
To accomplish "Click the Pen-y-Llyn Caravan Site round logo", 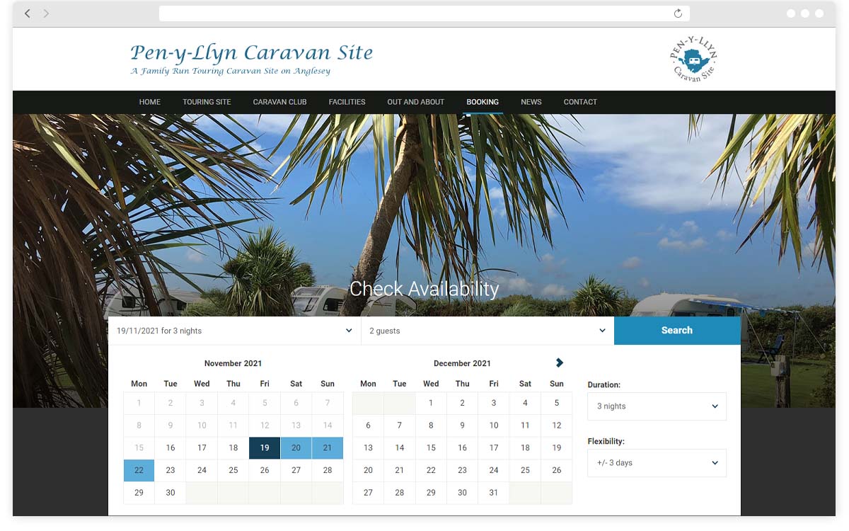I will coord(693,59).
